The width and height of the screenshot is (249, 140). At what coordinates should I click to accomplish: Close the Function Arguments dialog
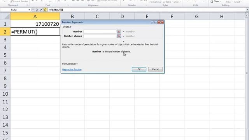(161, 22)
